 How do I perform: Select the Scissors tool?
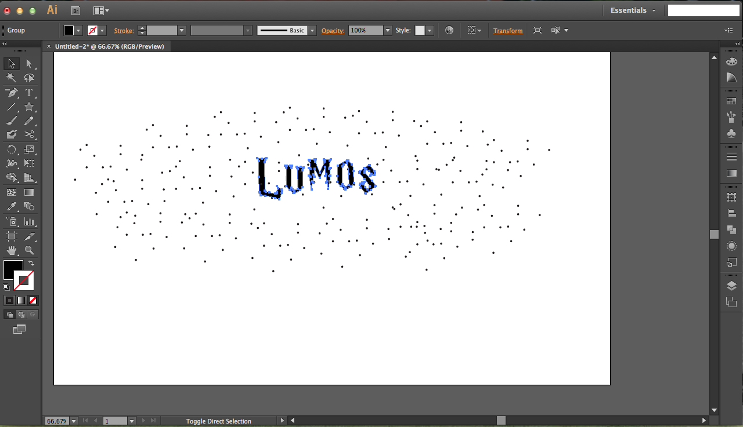(x=29, y=134)
